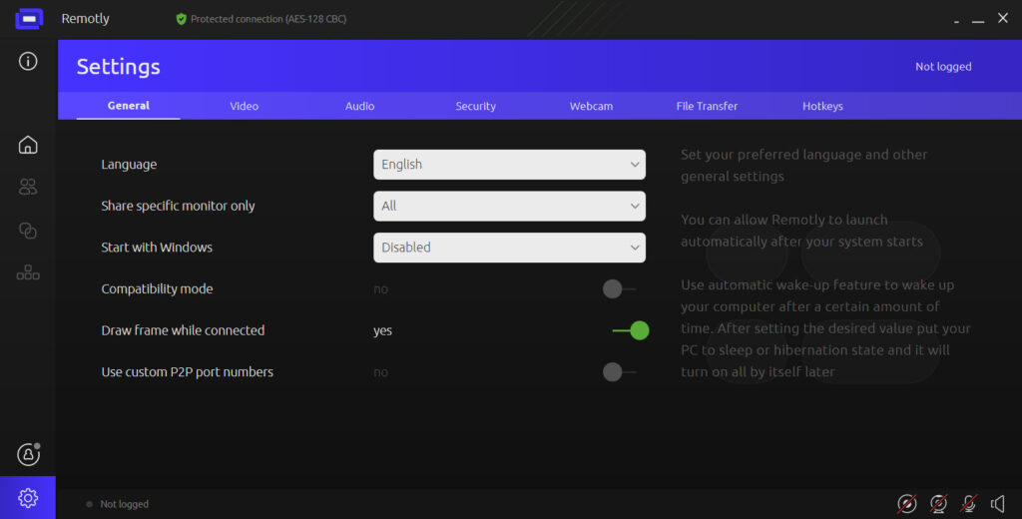Click the Use custom P2P port numbers label

187,371
